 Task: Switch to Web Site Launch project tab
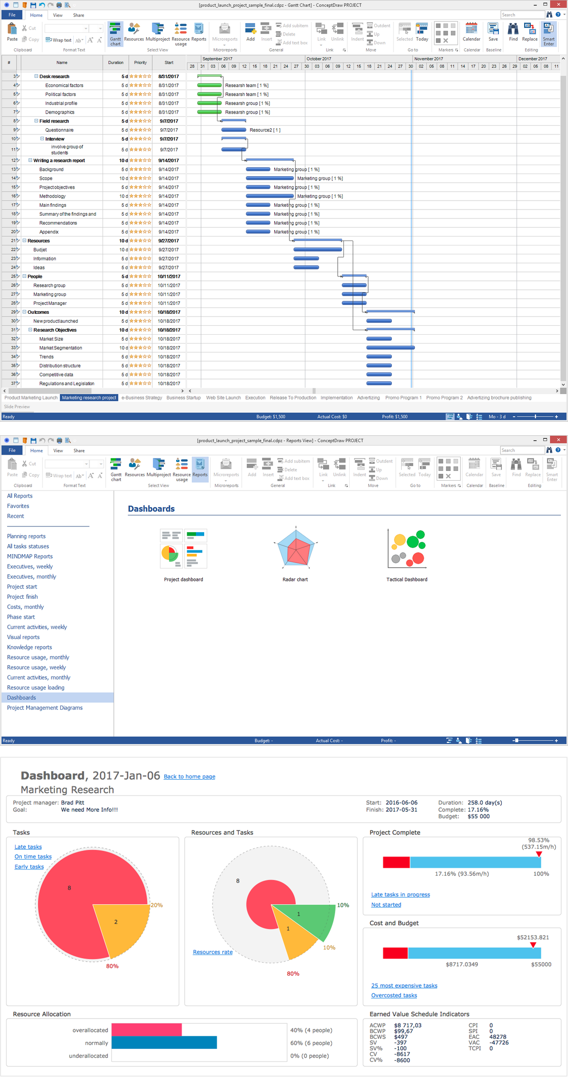tap(223, 398)
